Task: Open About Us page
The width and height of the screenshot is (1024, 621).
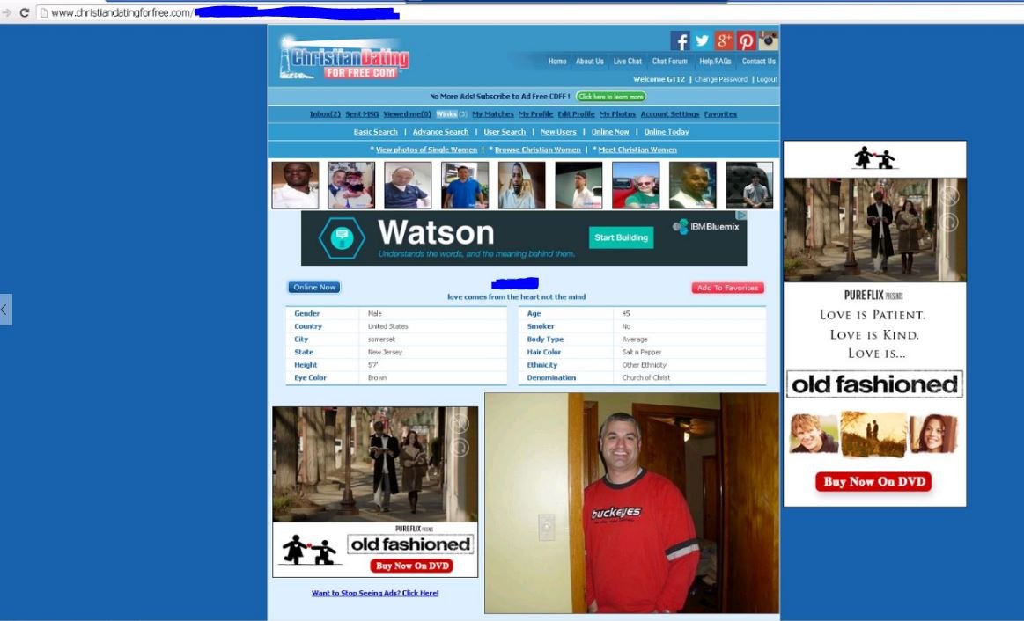Action: [589, 62]
